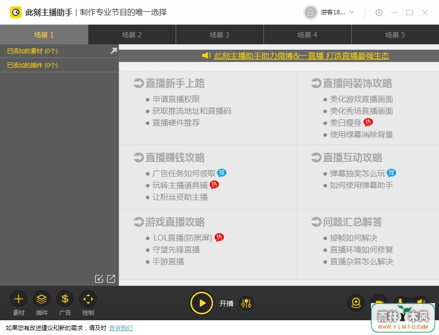Click the blue 荐 badge next to 广告任务如何领取

point(222,173)
